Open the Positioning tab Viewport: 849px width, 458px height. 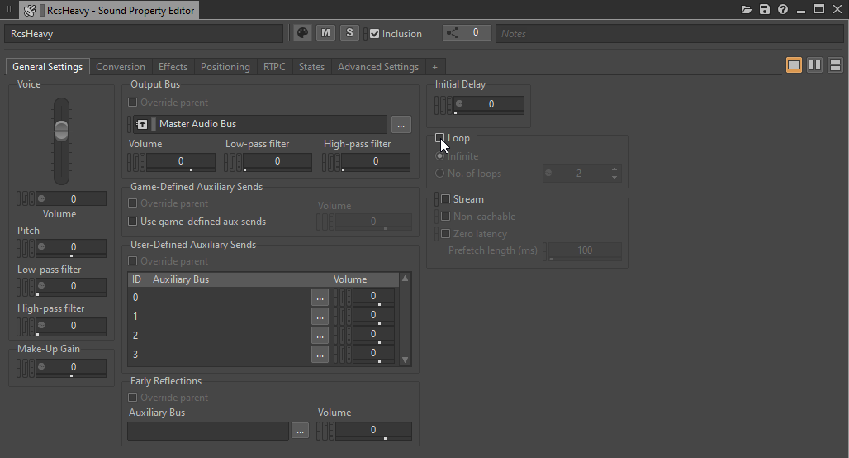pos(225,67)
